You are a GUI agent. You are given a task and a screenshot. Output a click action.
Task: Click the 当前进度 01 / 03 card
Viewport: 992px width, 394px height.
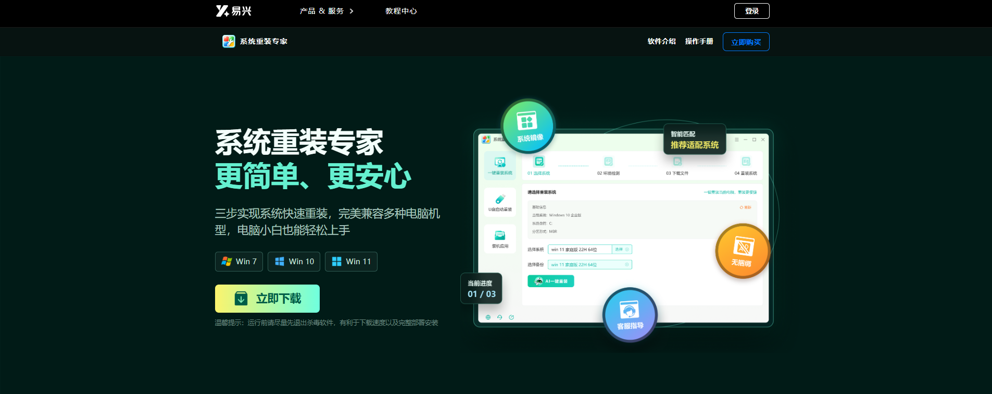(481, 288)
